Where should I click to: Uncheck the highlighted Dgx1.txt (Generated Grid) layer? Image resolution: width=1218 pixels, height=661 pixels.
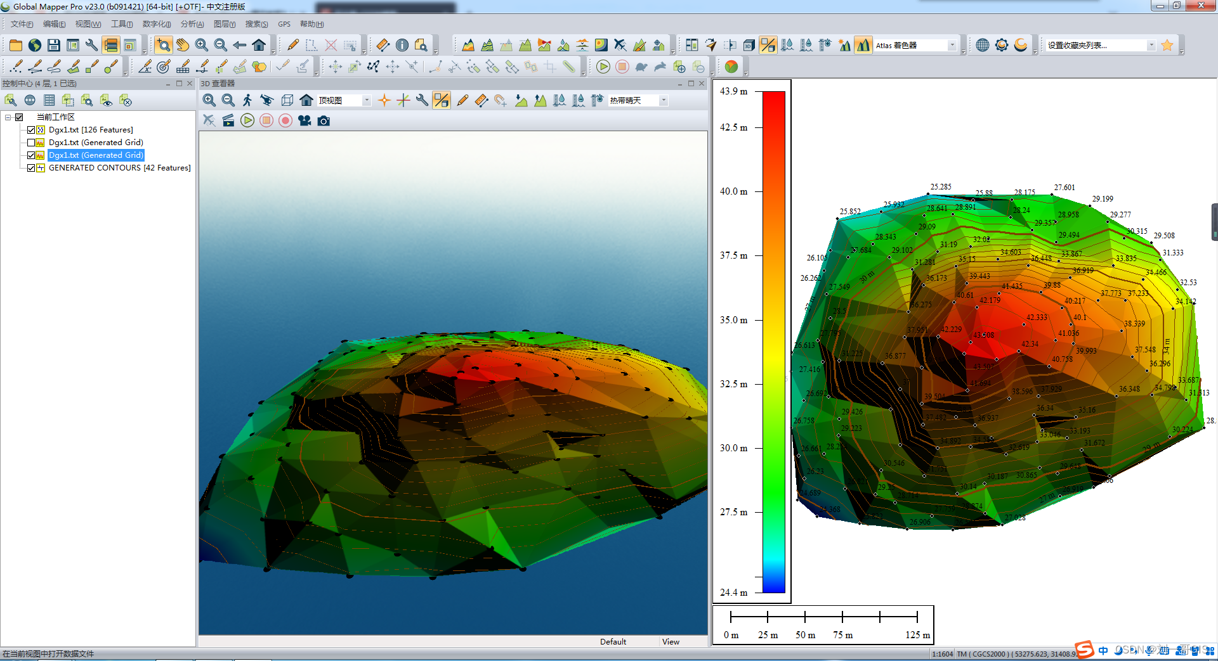tap(31, 155)
